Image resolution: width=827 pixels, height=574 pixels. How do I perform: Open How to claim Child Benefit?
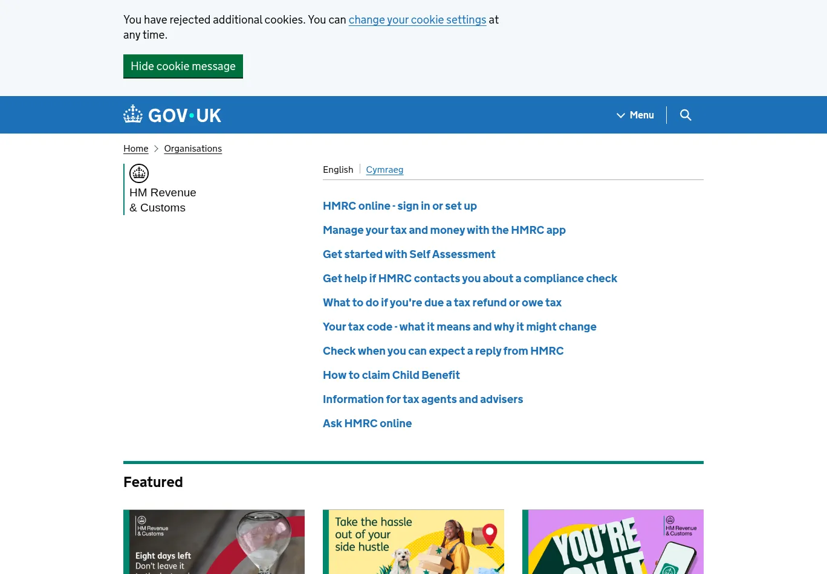pos(391,375)
